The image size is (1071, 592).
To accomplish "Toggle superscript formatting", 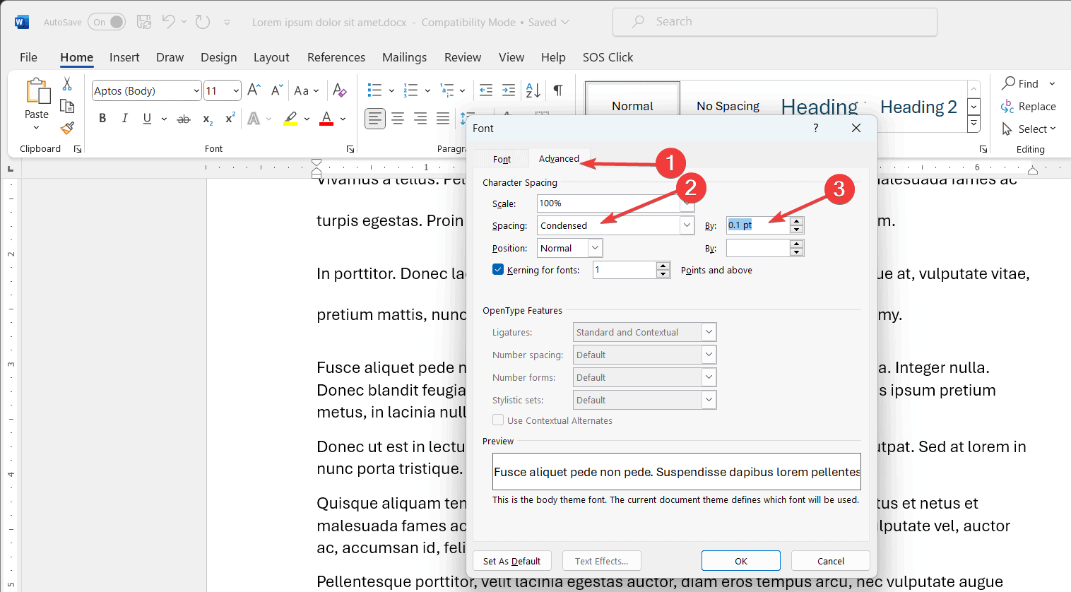I will point(230,119).
